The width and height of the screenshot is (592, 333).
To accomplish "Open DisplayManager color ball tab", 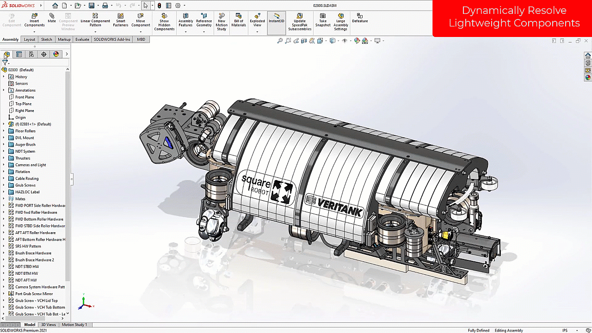I will 56,54.
